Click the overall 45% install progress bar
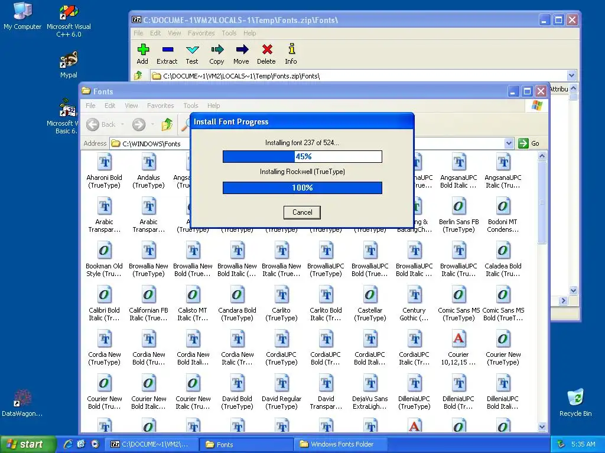605x453 pixels. point(302,156)
